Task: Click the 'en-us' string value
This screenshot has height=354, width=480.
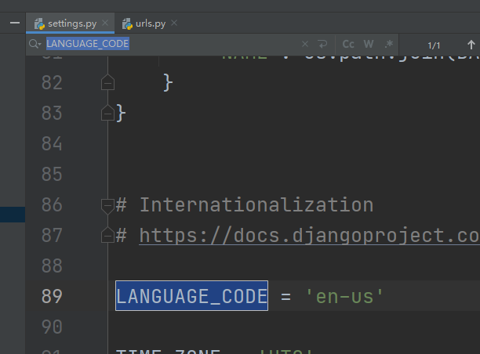Action: 344,296
